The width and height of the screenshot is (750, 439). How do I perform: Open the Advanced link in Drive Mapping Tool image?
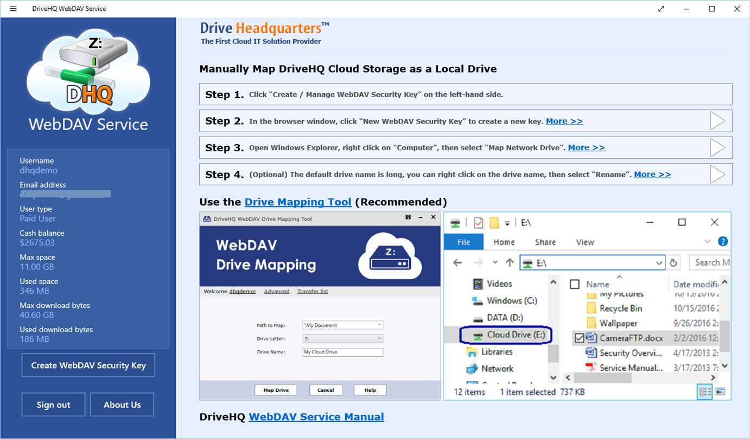point(277,292)
